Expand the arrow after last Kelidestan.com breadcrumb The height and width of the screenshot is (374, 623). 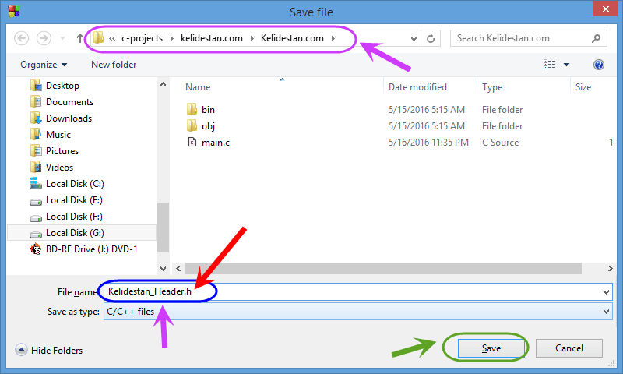coord(333,38)
